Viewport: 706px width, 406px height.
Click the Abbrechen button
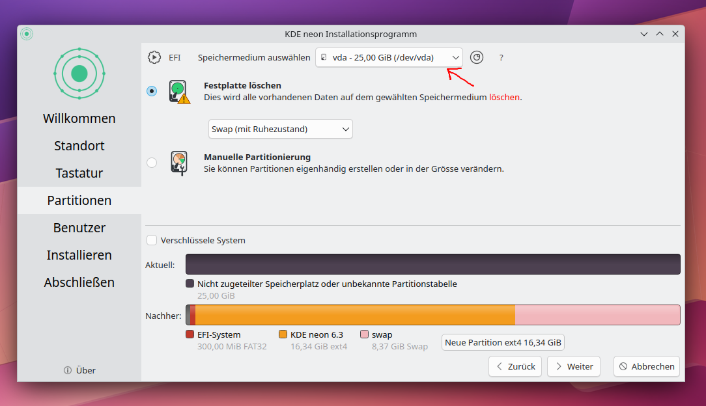pyautogui.click(x=647, y=366)
